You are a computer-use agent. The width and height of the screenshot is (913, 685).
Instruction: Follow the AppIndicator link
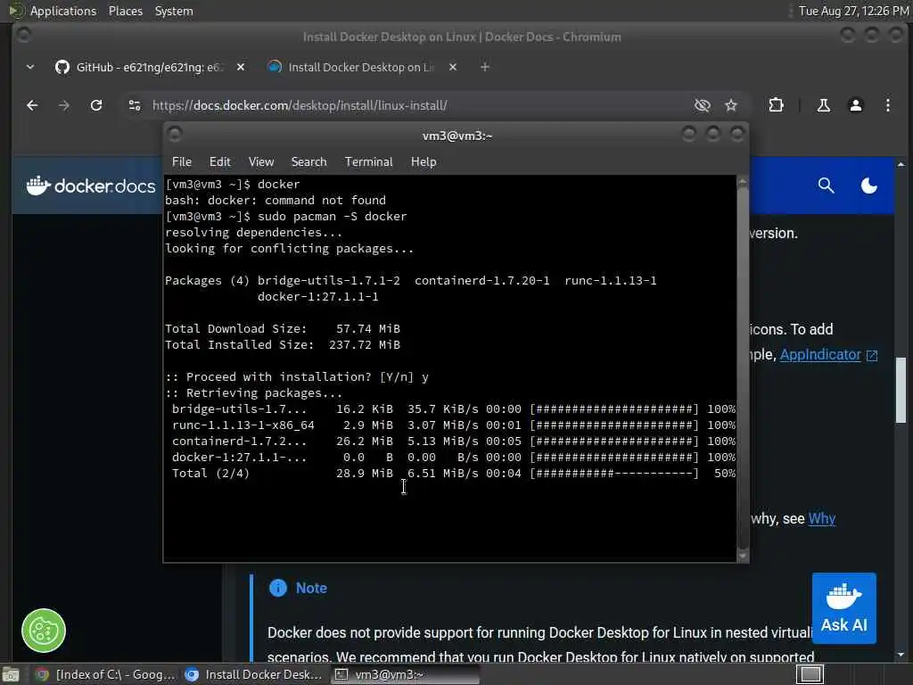pos(820,355)
